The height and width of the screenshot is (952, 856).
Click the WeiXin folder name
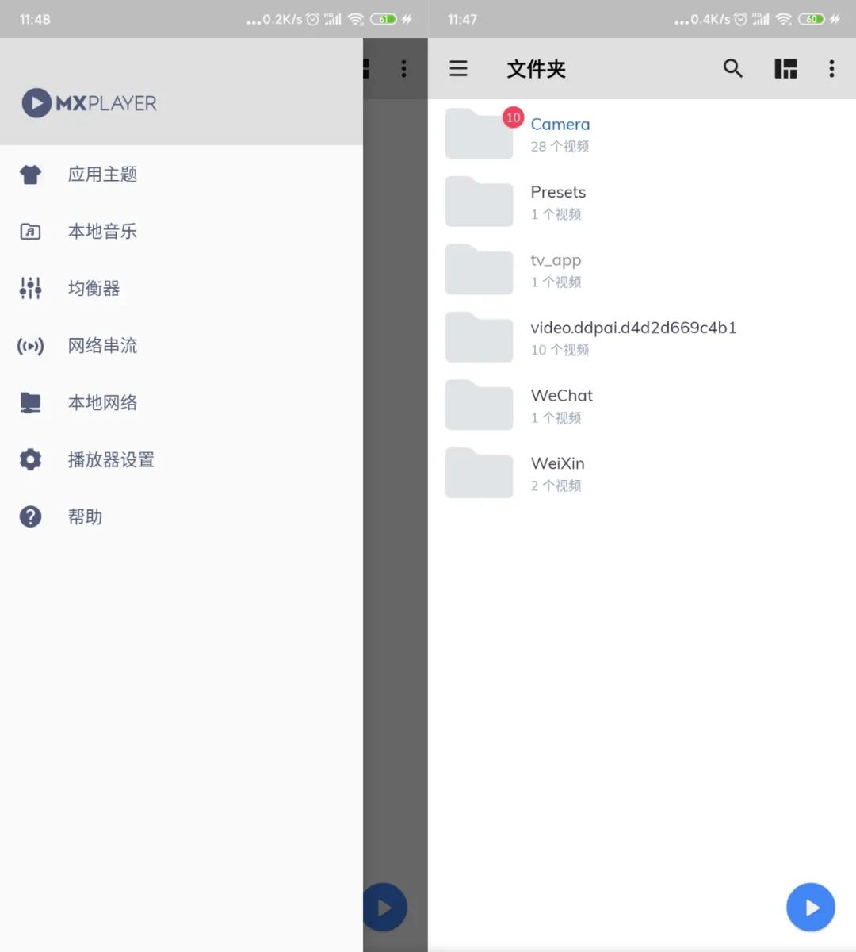point(558,463)
